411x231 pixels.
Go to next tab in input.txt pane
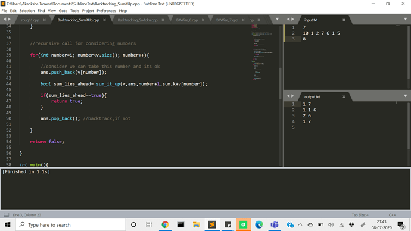point(293,19)
